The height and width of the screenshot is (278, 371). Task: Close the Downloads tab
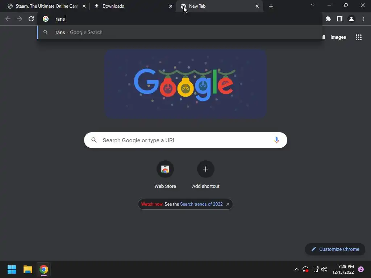point(171,6)
